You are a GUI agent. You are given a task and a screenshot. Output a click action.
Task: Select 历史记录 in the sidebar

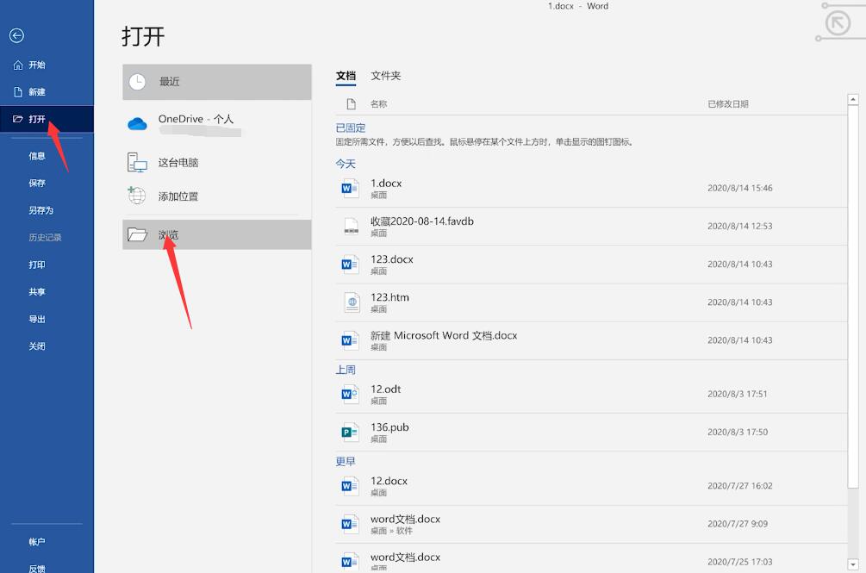click(x=45, y=237)
